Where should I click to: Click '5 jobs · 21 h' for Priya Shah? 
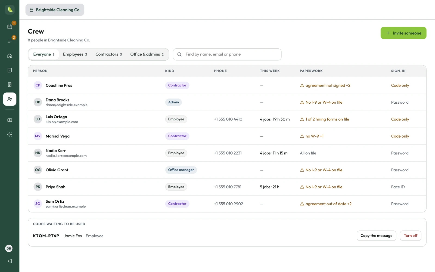(x=269, y=187)
